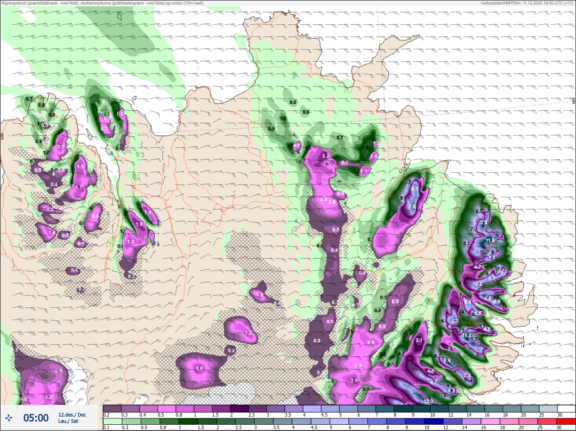
Task: Click the 9.4 precipitation value in southeast
Action: [447, 360]
